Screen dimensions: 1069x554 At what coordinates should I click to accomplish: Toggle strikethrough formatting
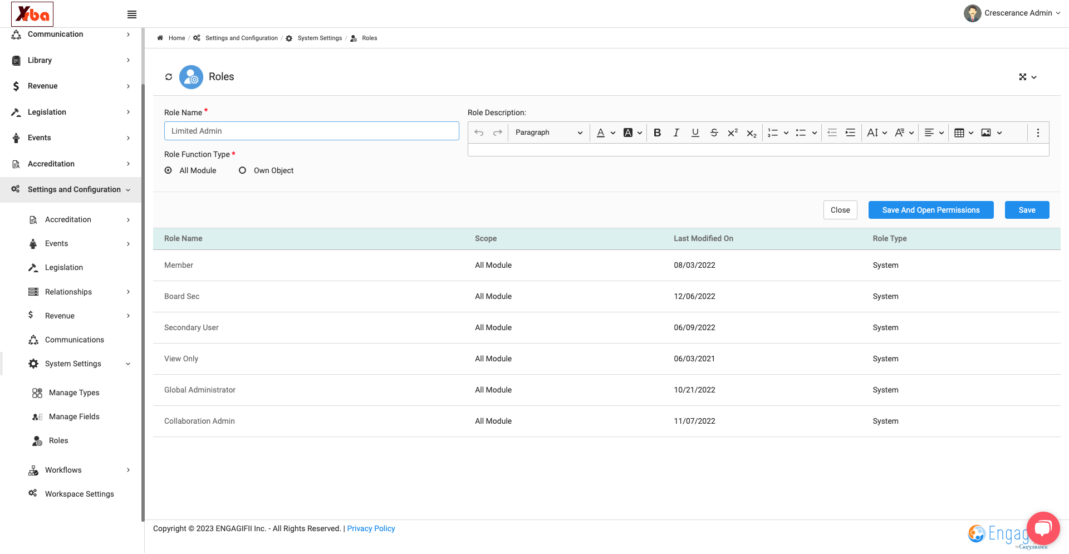click(714, 133)
